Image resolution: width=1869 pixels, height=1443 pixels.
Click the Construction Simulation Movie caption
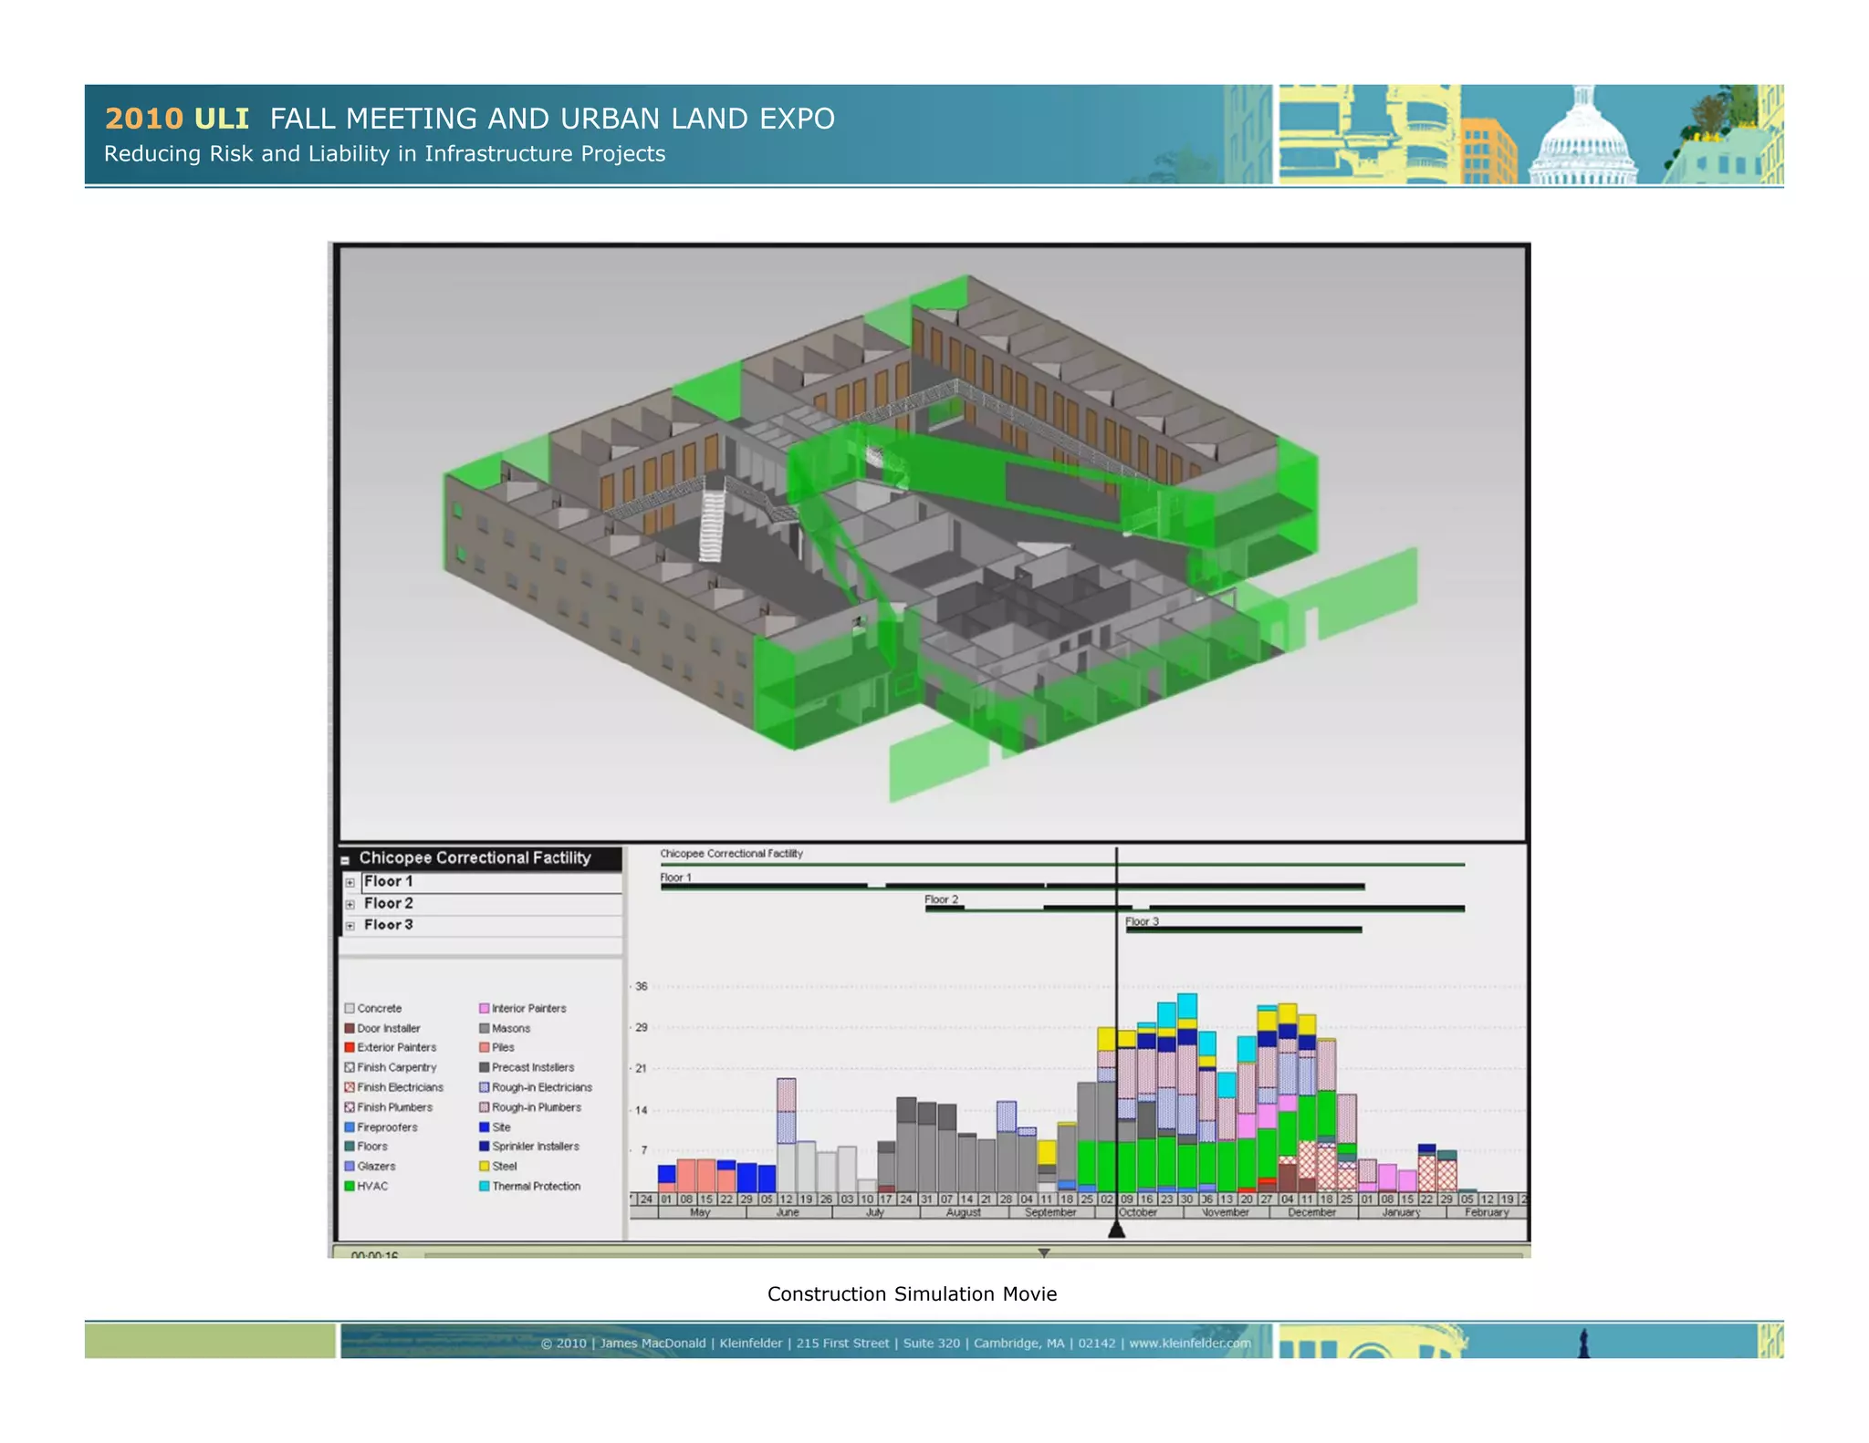912,1294
